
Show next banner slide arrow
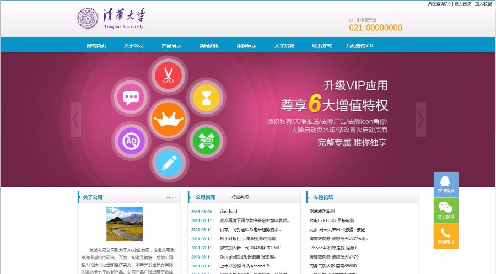click(420, 120)
